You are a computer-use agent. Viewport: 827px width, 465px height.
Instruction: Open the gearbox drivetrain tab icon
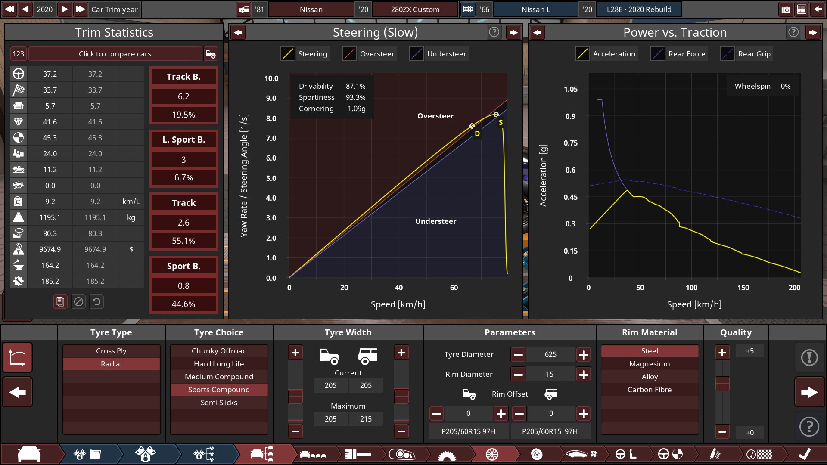click(446, 454)
